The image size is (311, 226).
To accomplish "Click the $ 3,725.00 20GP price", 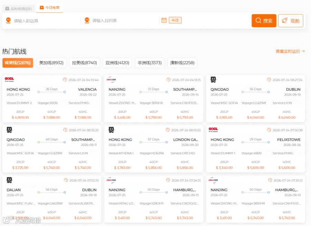I will coord(20,168).
